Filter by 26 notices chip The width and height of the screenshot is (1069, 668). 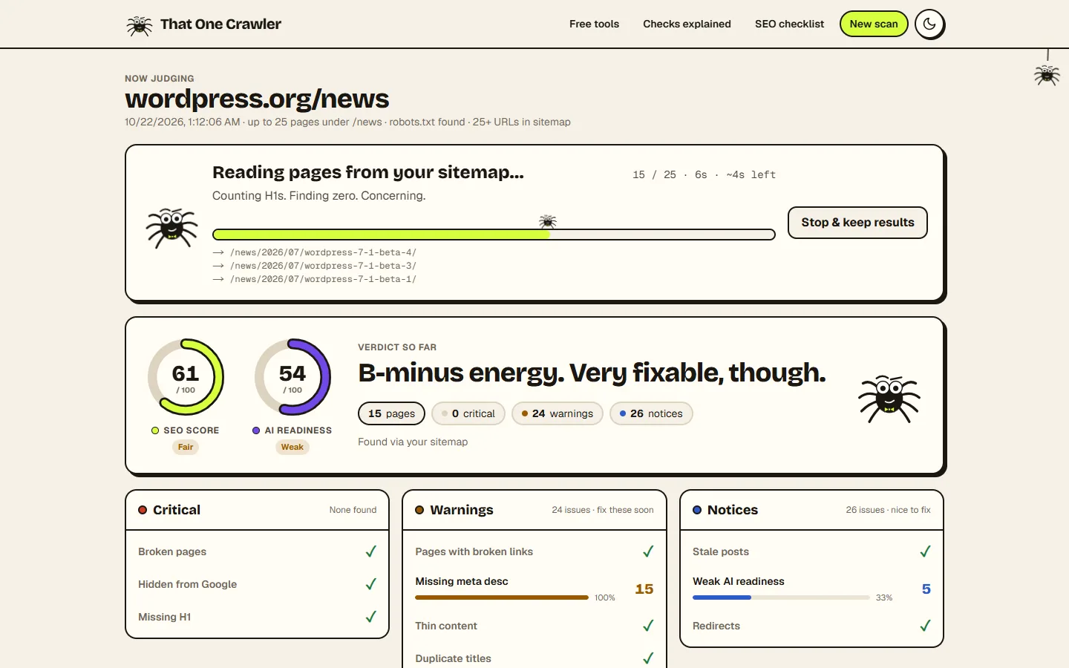[651, 413]
